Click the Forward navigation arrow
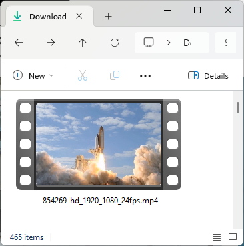This screenshot has width=244, height=246. click(51, 43)
